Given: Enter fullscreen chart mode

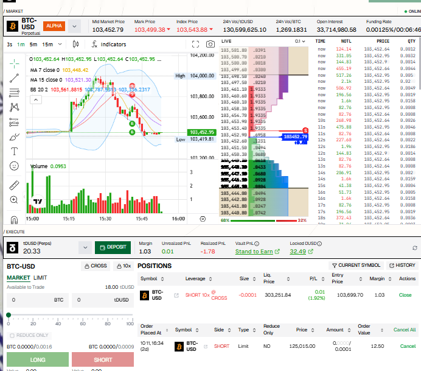Looking at the screenshot, I should (195, 44).
